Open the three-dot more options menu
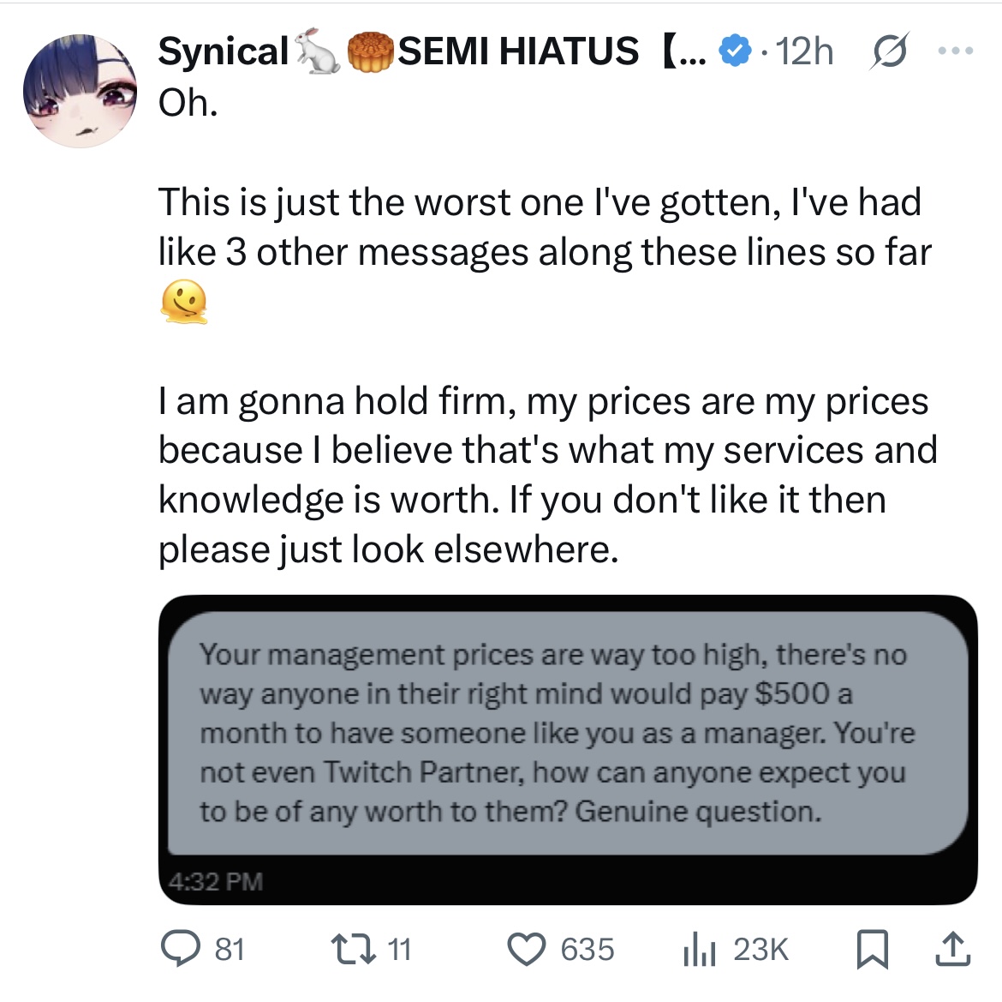Viewport: 1002px width, 1002px height. (956, 51)
